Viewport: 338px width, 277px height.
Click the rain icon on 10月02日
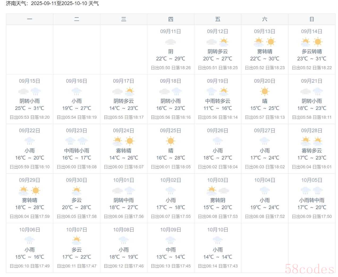point(170,191)
